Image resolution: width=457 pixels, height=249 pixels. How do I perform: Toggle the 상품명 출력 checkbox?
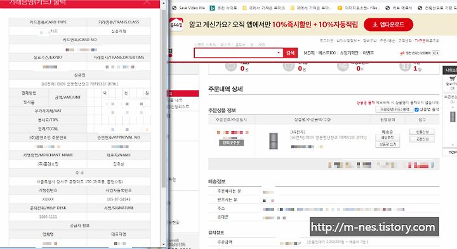click(416, 110)
